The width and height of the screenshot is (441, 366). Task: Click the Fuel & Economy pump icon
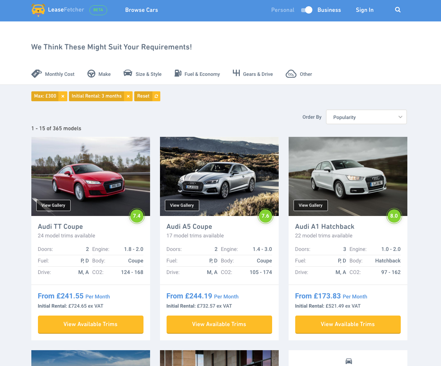(178, 73)
